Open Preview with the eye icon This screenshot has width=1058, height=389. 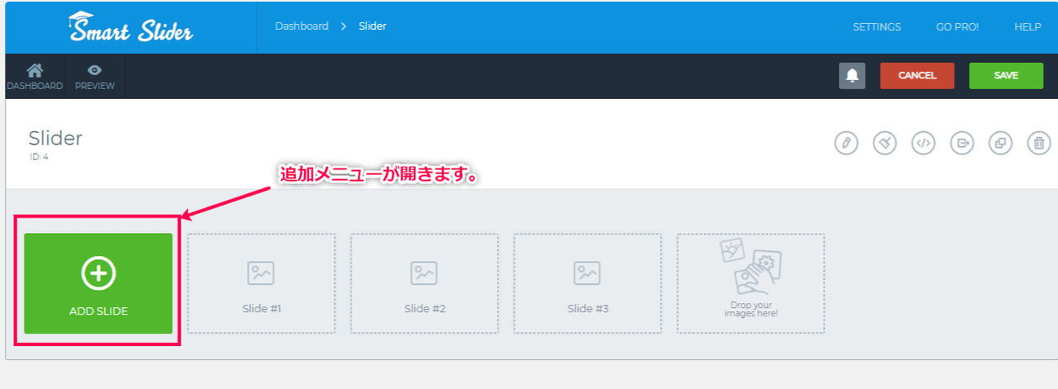coord(94,76)
